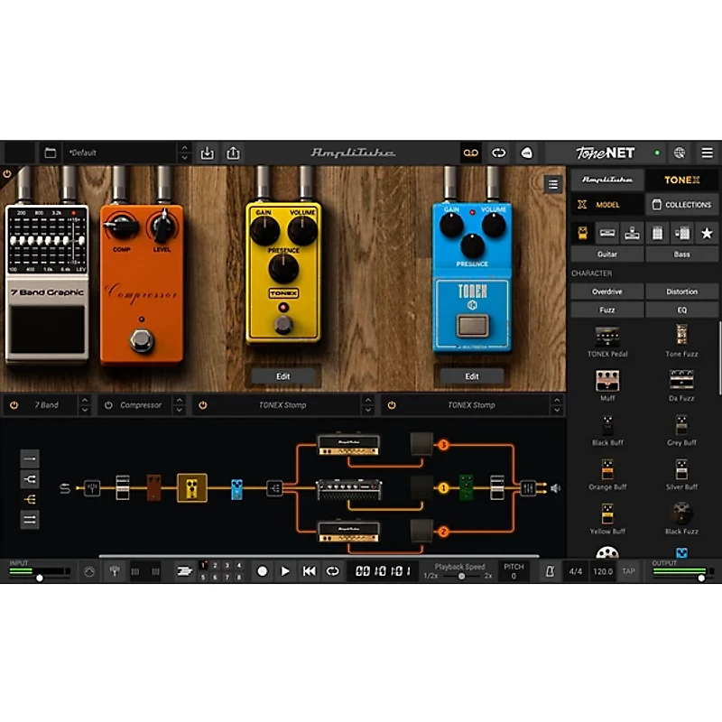The image size is (722, 722).
Task: Select the blue TONEX block in chain
Action: 236,488
